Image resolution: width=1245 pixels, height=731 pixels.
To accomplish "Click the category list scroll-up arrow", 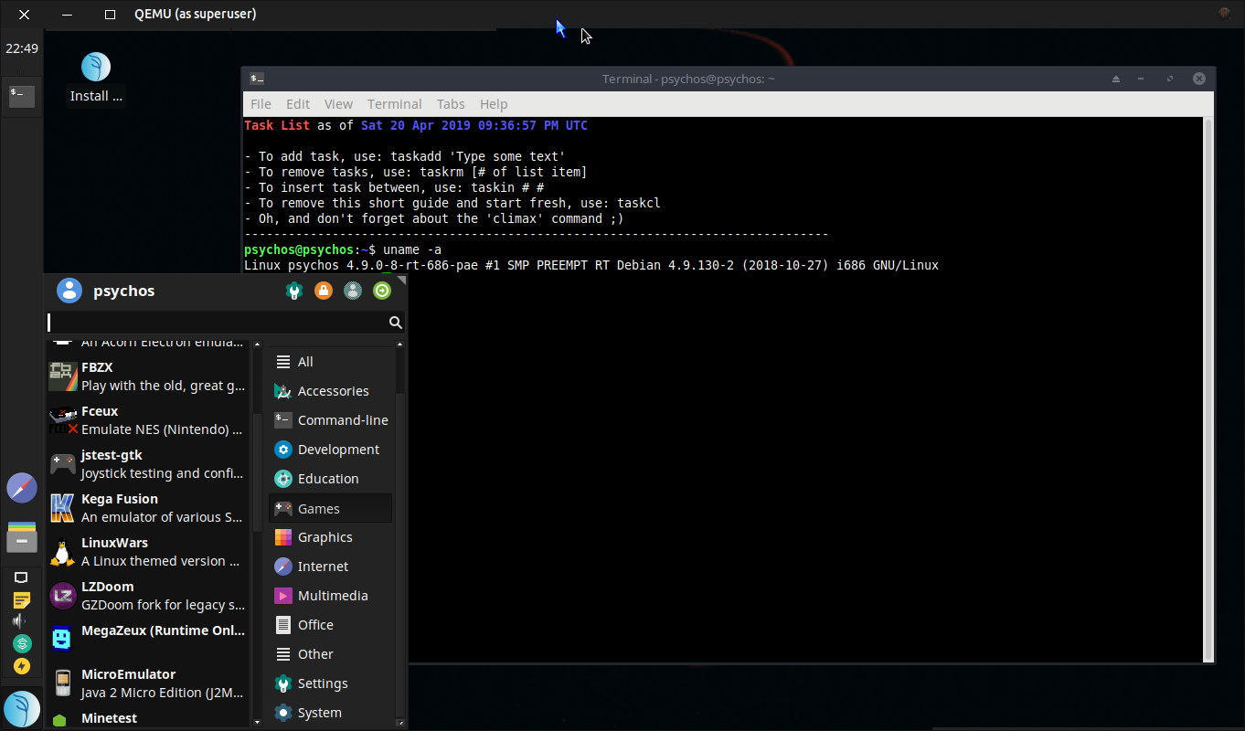I will tap(400, 344).
